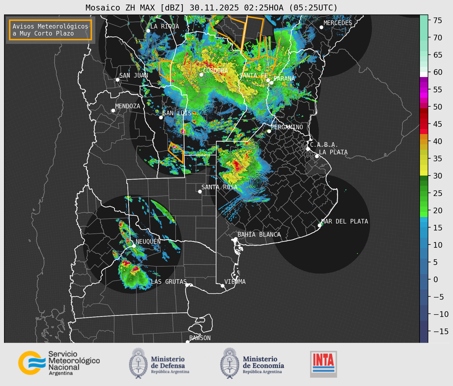This screenshot has height=386, width=453.
Task: Click the Santa Rosa city marker dot
Action: [x=200, y=191]
